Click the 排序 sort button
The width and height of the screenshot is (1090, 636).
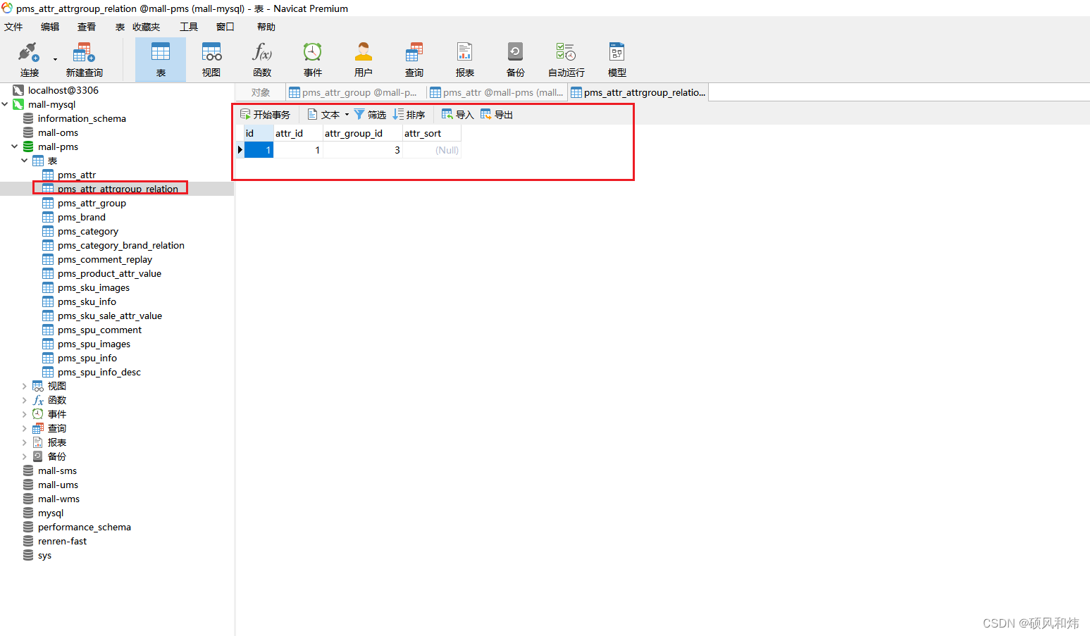(409, 114)
